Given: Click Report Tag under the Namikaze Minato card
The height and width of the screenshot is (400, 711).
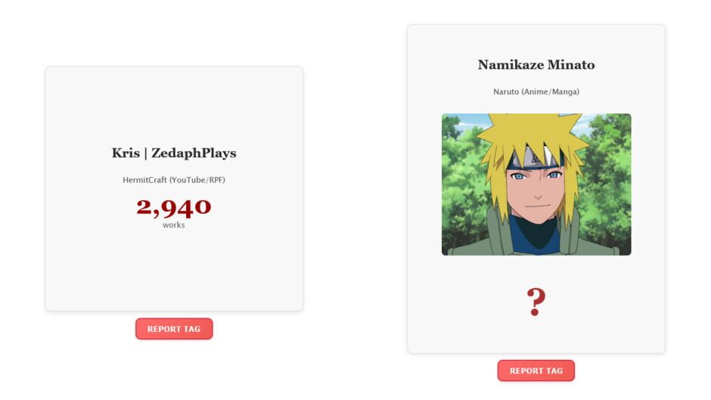Looking at the screenshot, I should [x=536, y=371].
